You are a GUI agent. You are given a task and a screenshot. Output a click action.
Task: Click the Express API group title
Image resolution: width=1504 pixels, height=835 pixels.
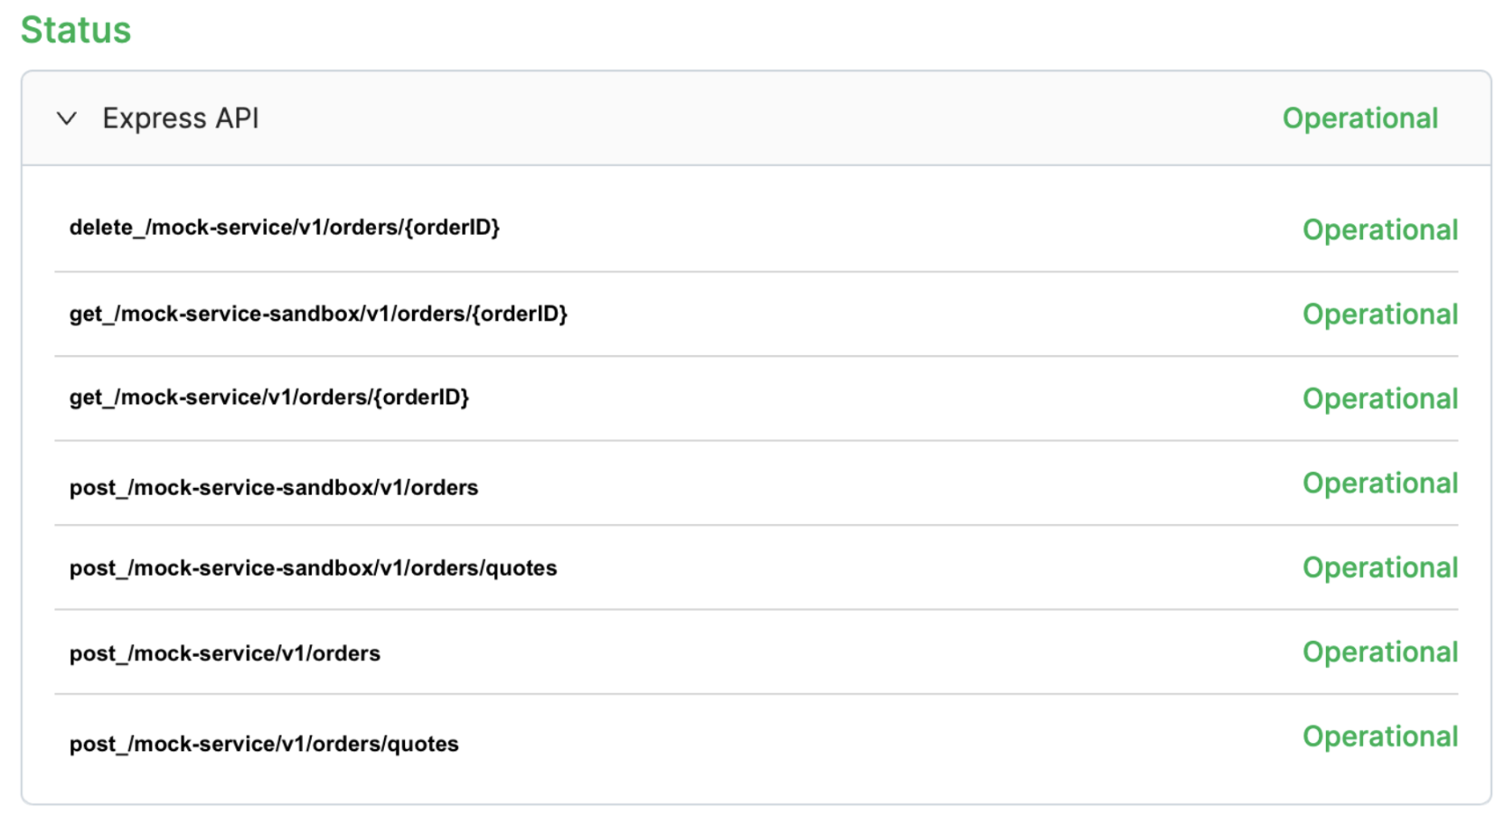click(x=180, y=118)
